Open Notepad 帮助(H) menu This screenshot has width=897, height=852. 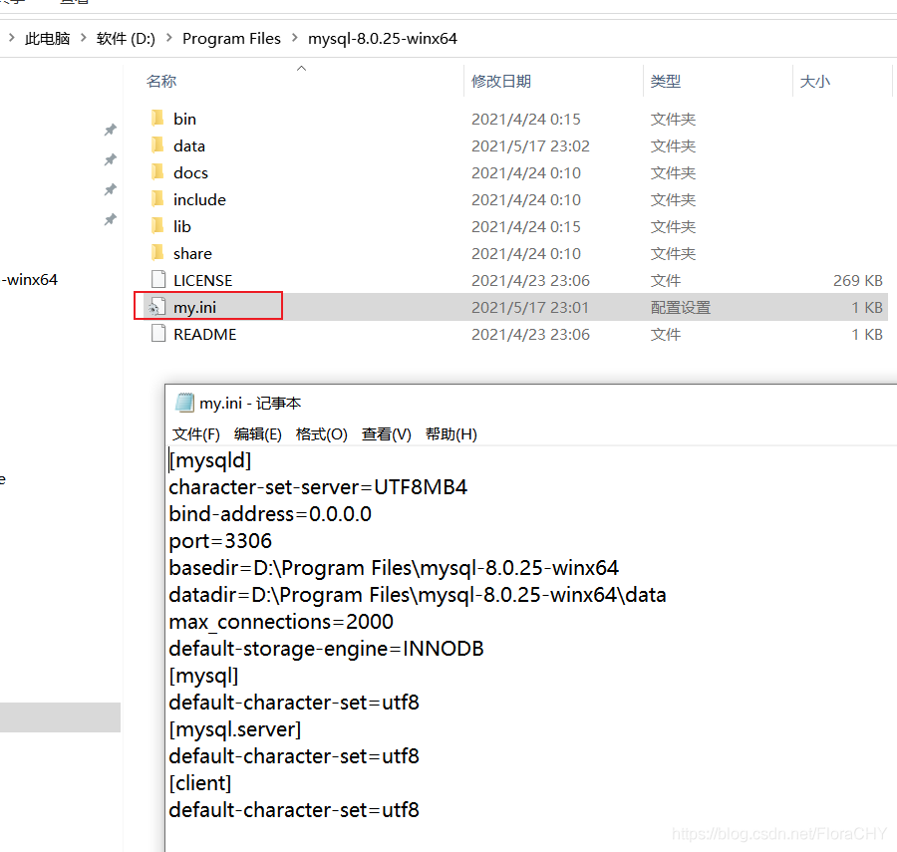(451, 434)
